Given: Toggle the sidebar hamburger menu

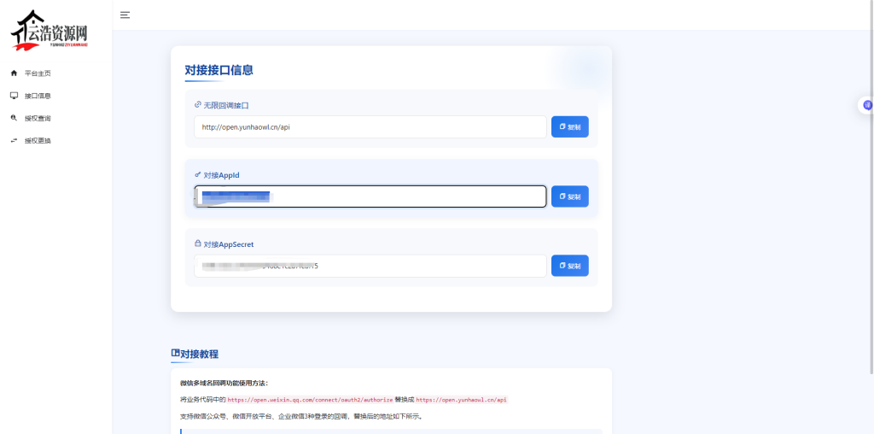Looking at the screenshot, I should 125,15.
